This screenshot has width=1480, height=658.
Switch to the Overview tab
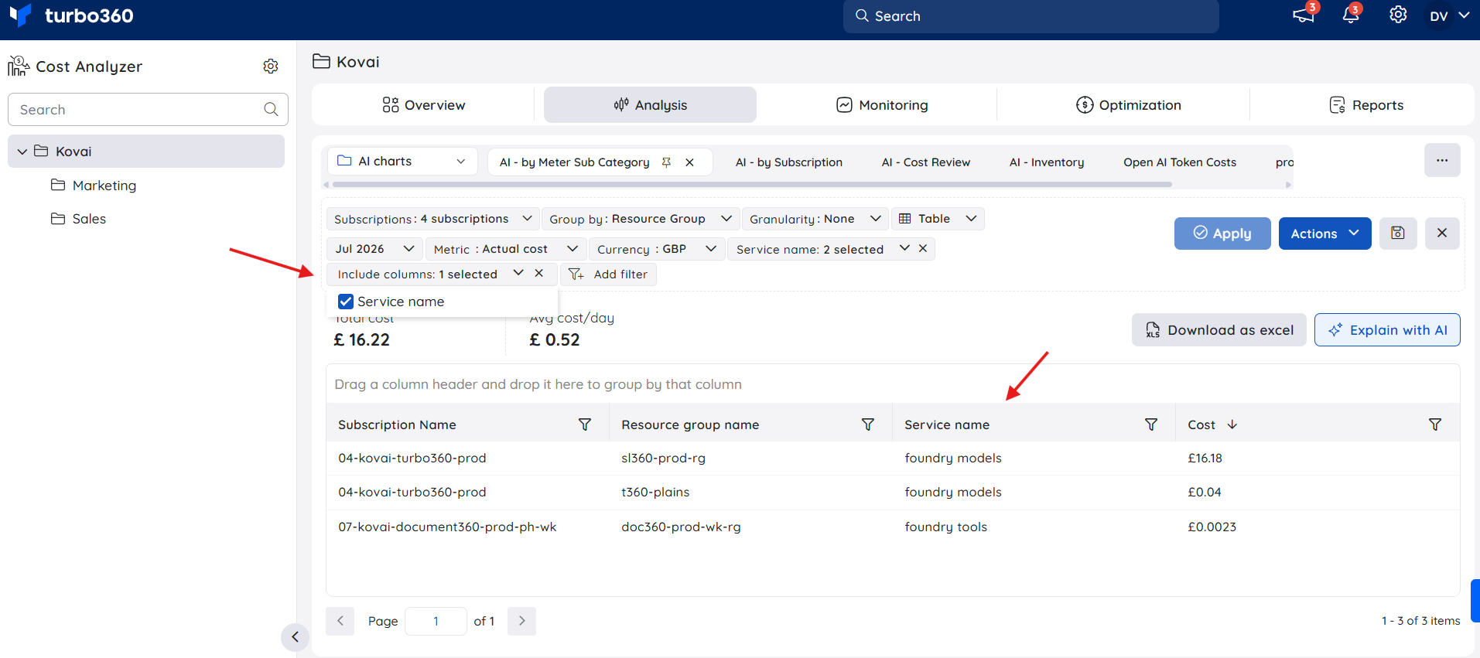[424, 105]
